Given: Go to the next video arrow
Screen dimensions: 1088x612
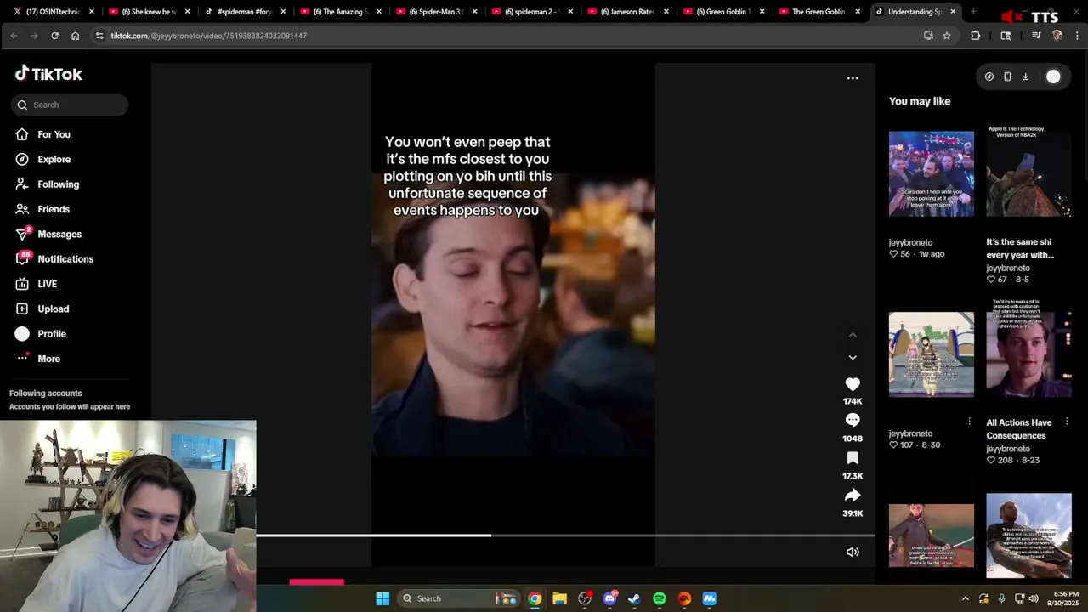Looking at the screenshot, I should point(853,358).
